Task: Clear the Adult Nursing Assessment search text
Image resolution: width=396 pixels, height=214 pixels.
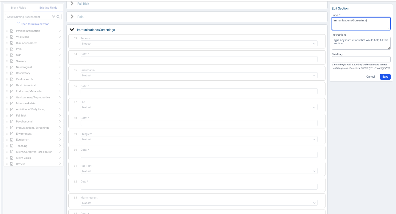Action: 54,17
